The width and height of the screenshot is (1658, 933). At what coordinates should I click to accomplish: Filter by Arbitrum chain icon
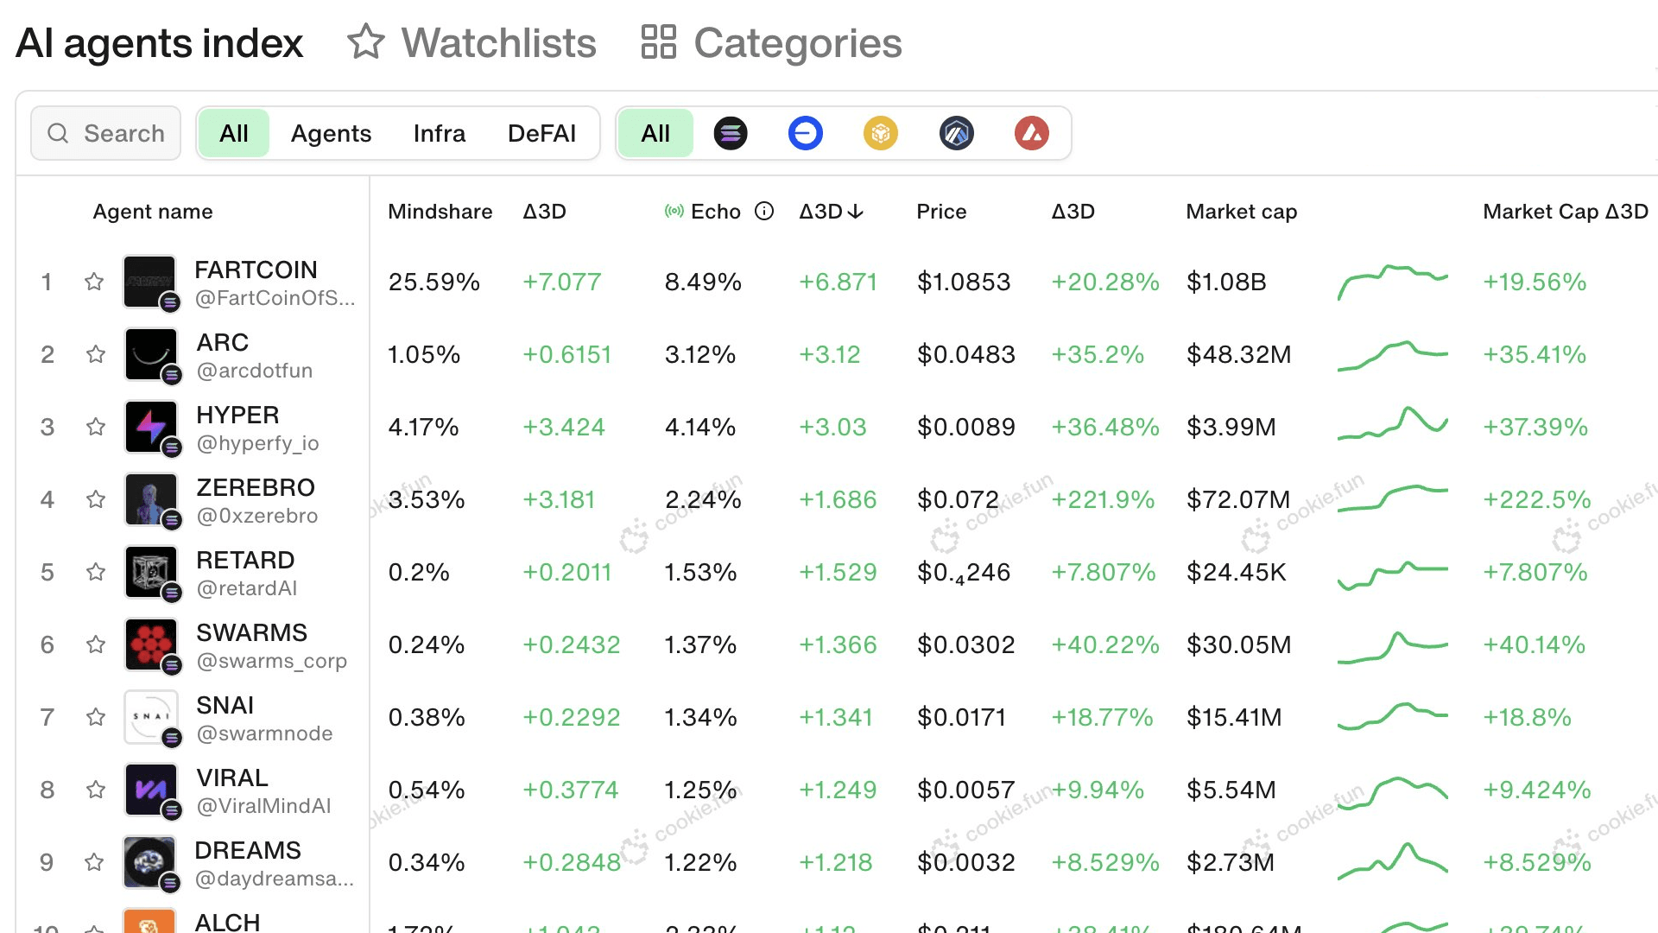[x=956, y=134]
